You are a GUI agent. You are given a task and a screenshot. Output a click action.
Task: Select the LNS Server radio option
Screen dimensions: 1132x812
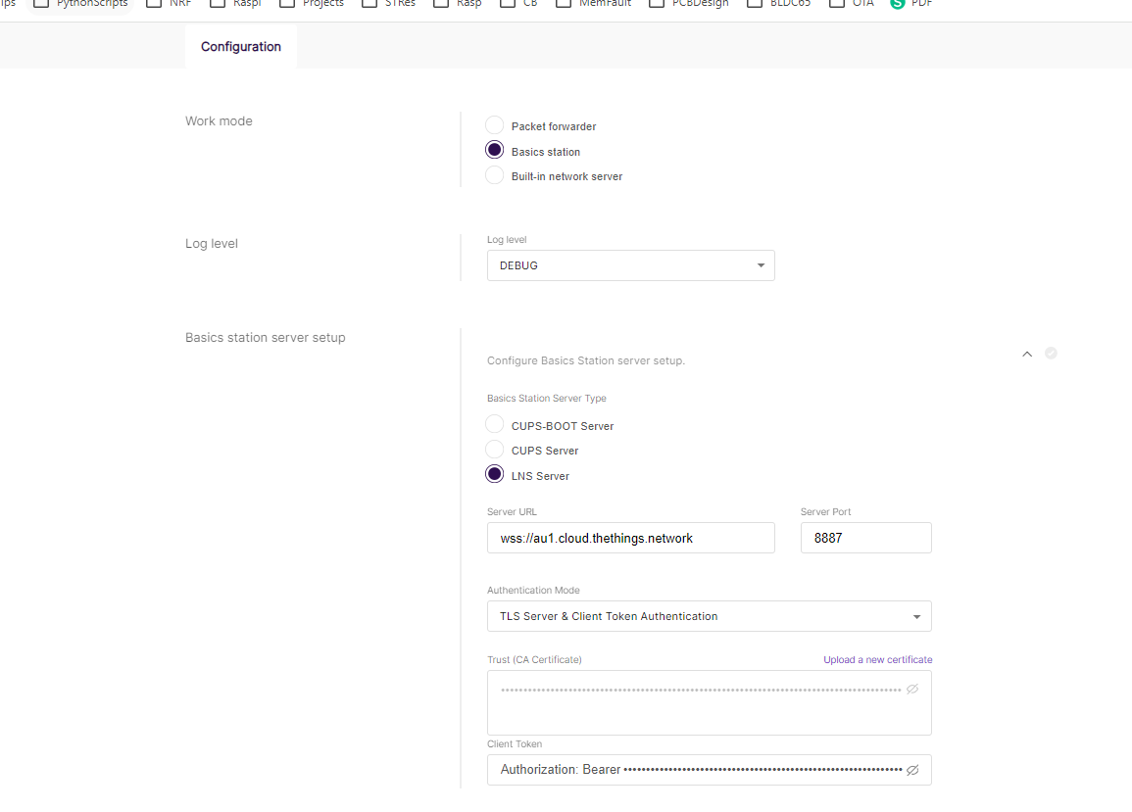tap(495, 475)
